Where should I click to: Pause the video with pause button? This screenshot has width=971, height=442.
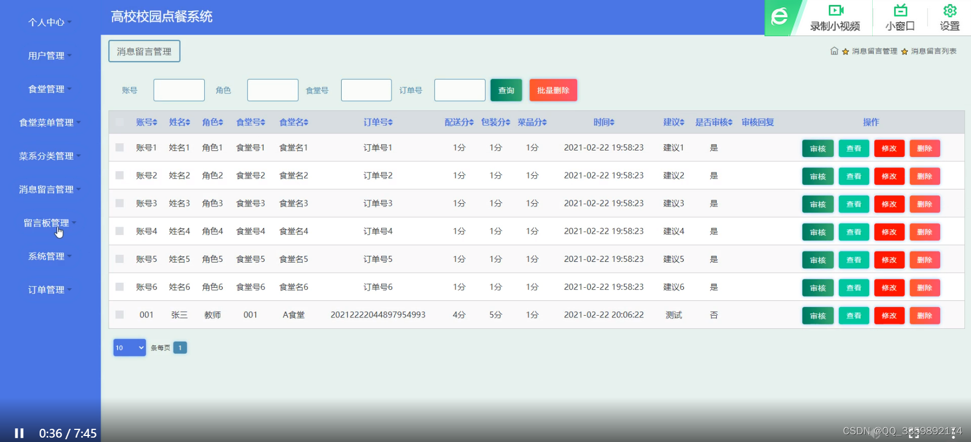point(19,433)
